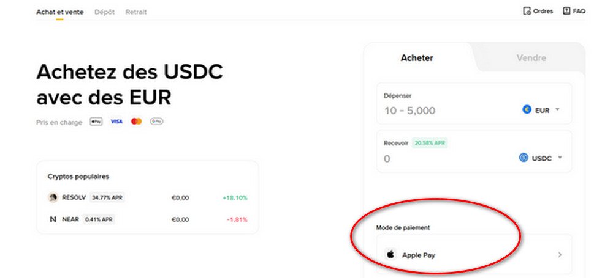The image size is (613, 278).
Task: Click the Visa logo icon
Action: [x=116, y=122]
